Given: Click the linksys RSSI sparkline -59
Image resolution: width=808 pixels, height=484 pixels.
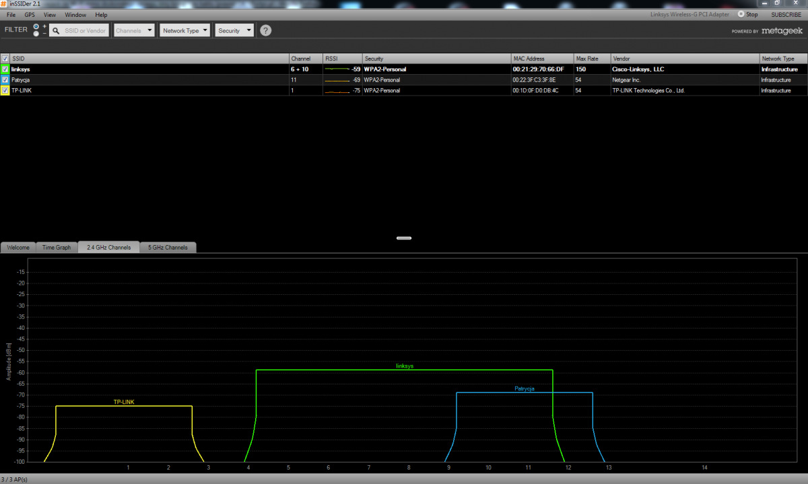Looking at the screenshot, I should [343, 69].
